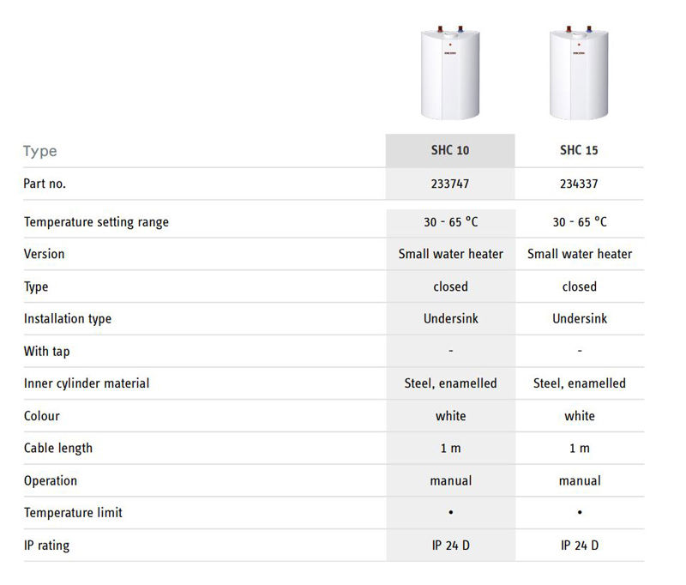Click the "Inner cylinder material" row label
The image size is (686, 585).
click(87, 383)
